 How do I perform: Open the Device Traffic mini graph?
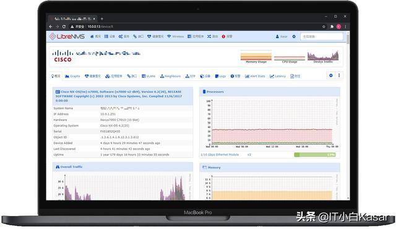tap(323, 57)
